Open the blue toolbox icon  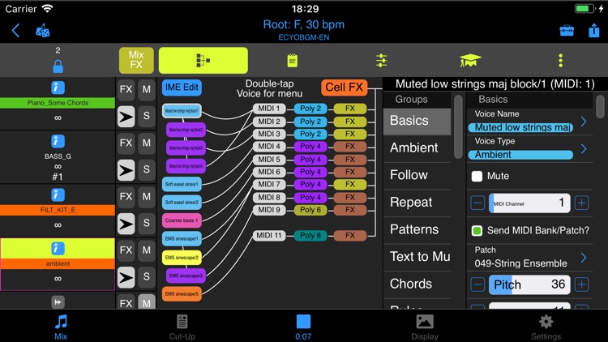point(567,31)
